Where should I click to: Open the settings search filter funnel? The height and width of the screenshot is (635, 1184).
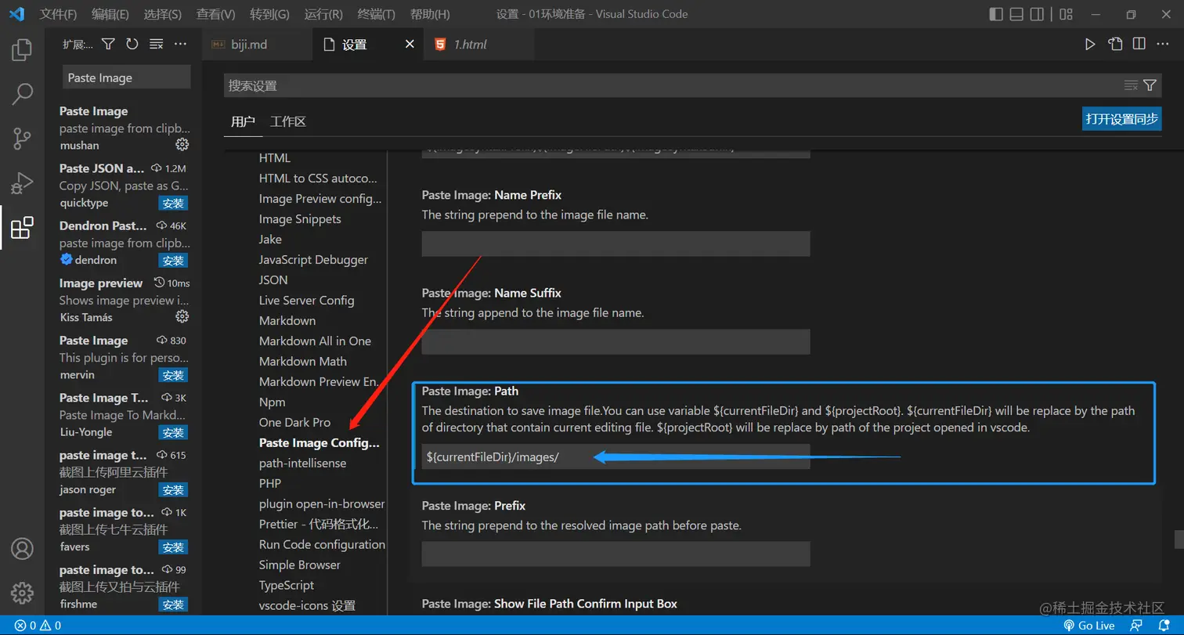1150,85
